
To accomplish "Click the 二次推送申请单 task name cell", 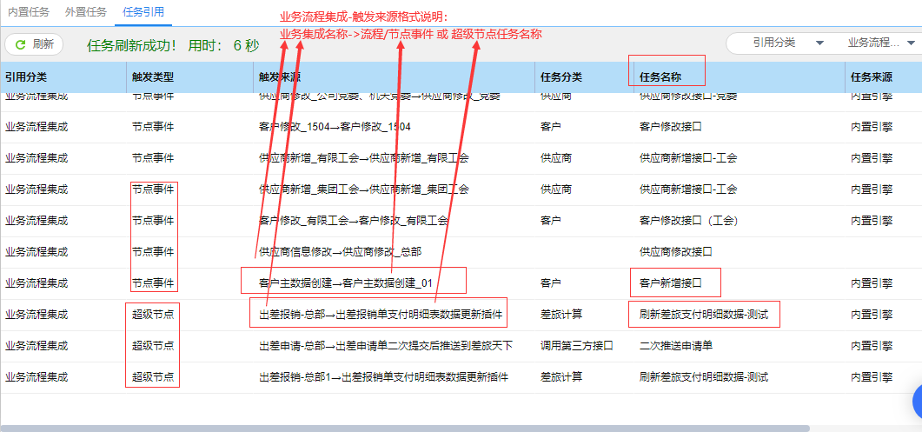I will 676,346.
